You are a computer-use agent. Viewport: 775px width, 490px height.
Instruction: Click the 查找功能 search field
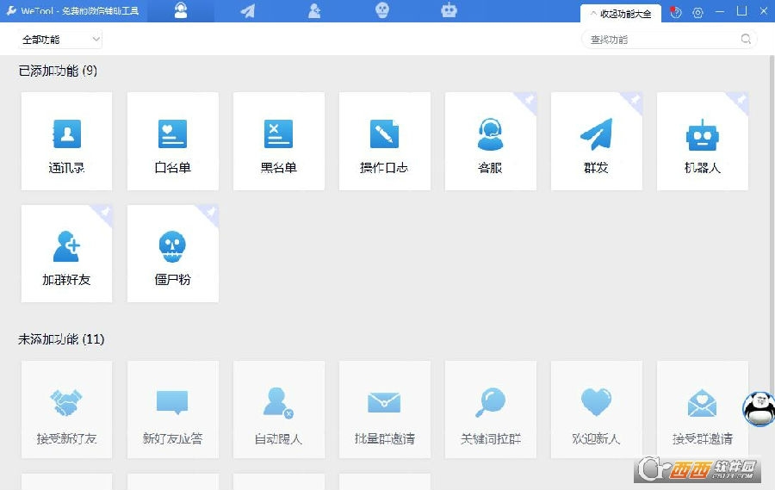click(669, 39)
